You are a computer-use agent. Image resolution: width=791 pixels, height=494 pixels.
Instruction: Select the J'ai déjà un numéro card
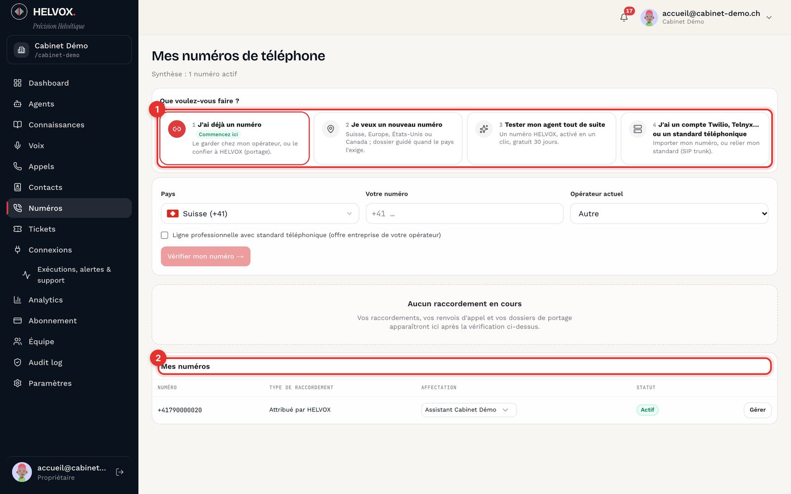pyautogui.click(x=234, y=138)
